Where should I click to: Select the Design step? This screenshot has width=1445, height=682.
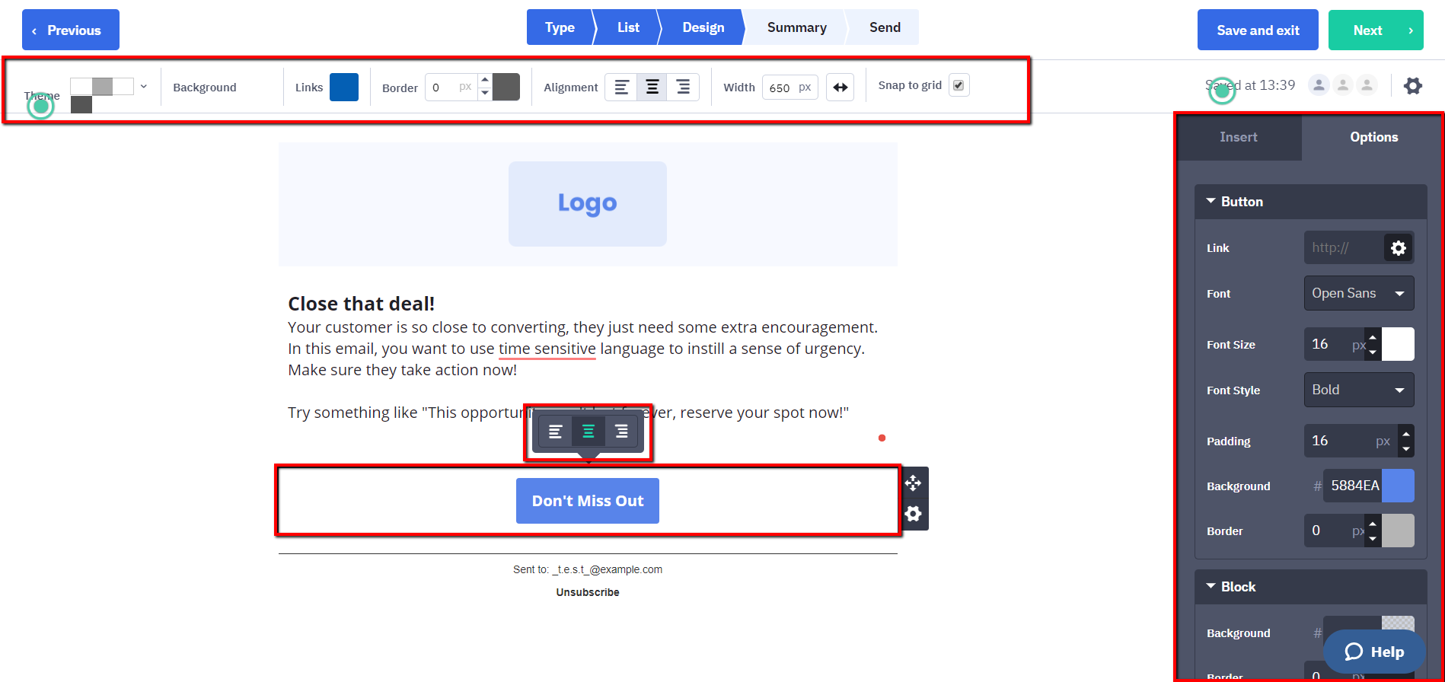pos(703,27)
